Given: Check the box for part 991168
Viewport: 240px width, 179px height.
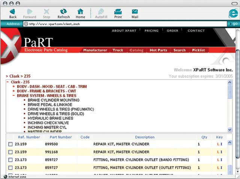Looking at the screenshot, I should point(10,152).
